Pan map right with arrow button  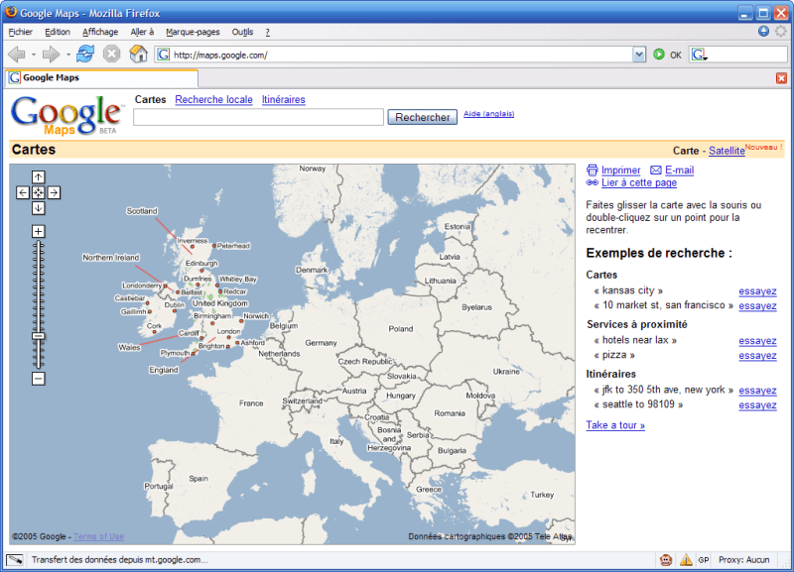pos(54,192)
